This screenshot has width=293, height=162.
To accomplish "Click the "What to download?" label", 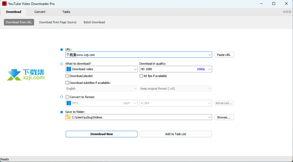I will [78, 64].
